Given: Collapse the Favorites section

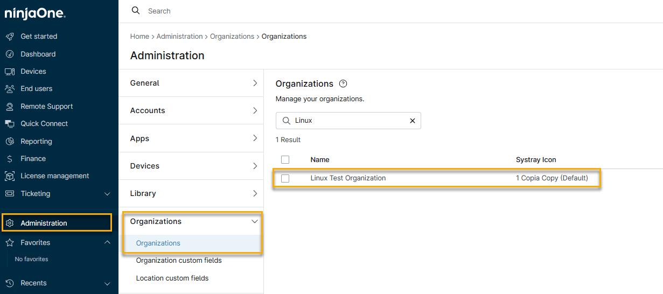Looking at the screenshot, I should pos(107,243).
